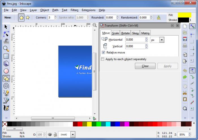Image resolution: width=198 pixels, height=140 pixels.
Task: Open the Path menu
Action: 55,10
